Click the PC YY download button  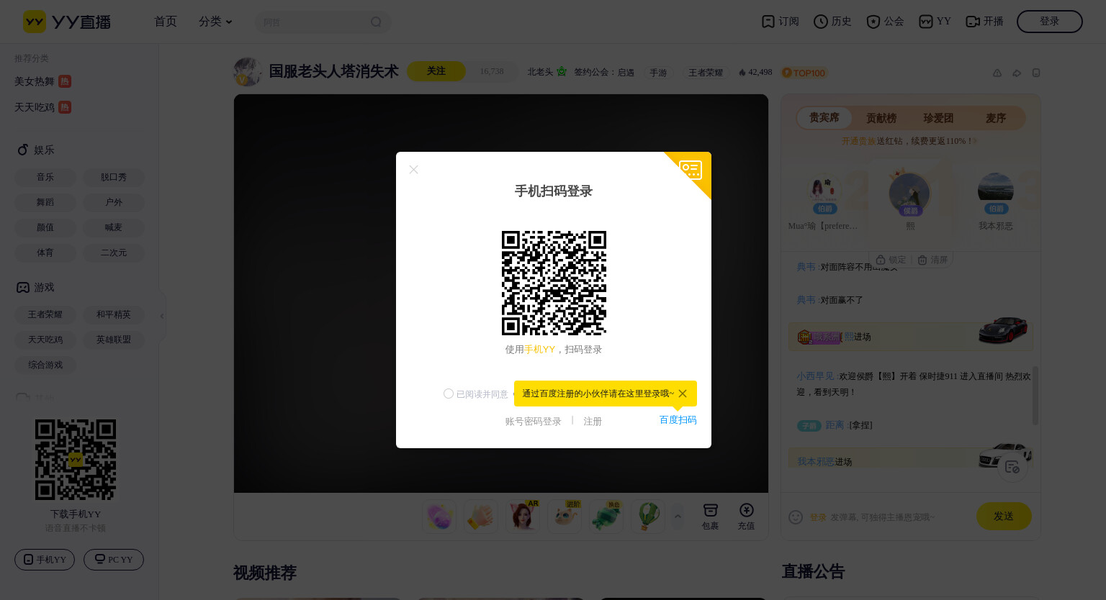pyautogui.click(x=114, y=560)
